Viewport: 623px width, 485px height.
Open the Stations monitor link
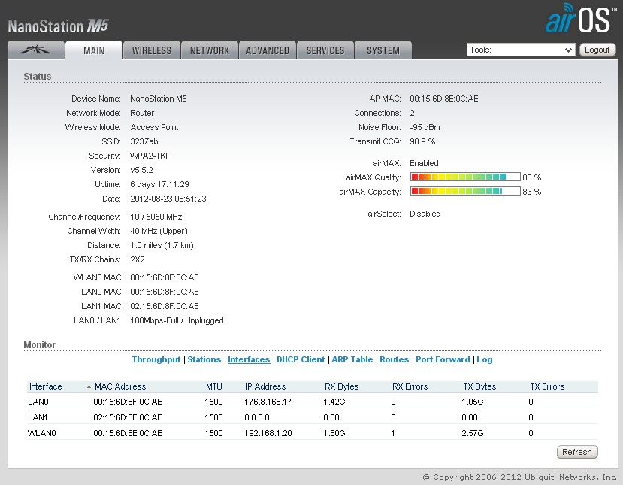click(x=204, y=359)
